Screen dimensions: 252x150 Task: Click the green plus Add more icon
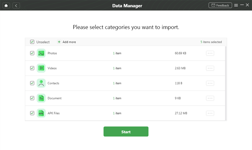pos(59,42)
